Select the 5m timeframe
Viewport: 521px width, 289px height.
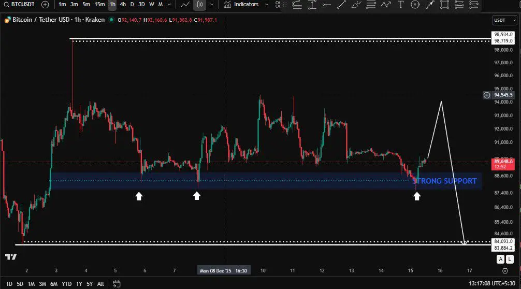click(86, 4)
